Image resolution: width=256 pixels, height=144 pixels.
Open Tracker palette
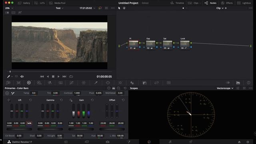tap(120, 83)
